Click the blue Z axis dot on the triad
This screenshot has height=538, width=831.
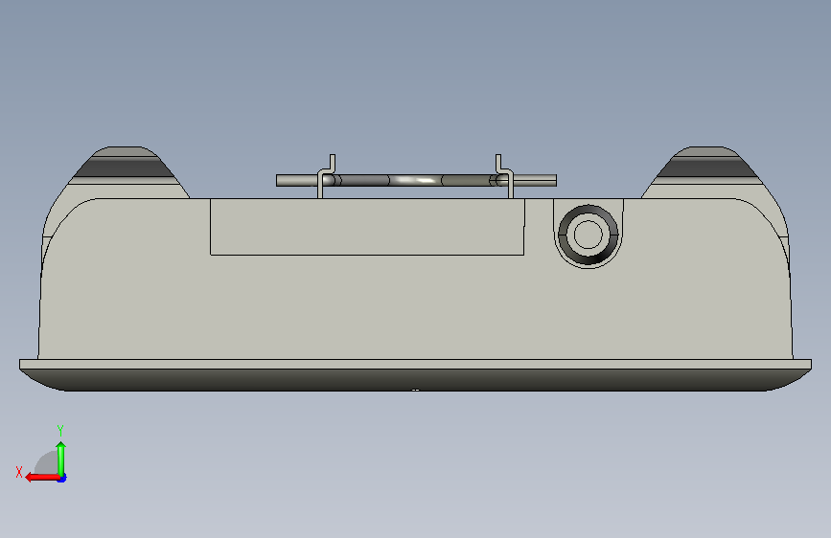click(x=62, y=479)
